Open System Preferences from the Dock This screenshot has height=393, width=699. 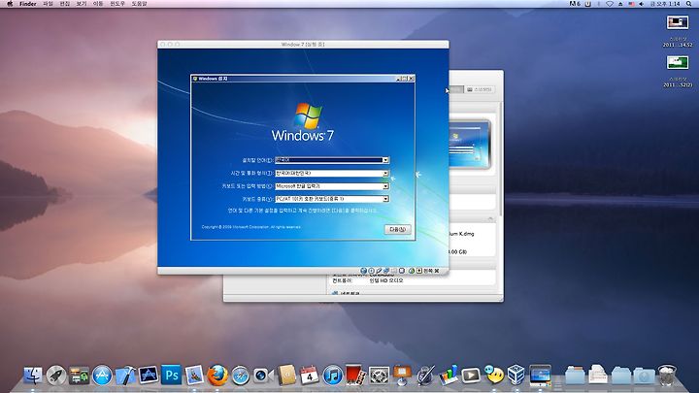click(379, 376)
